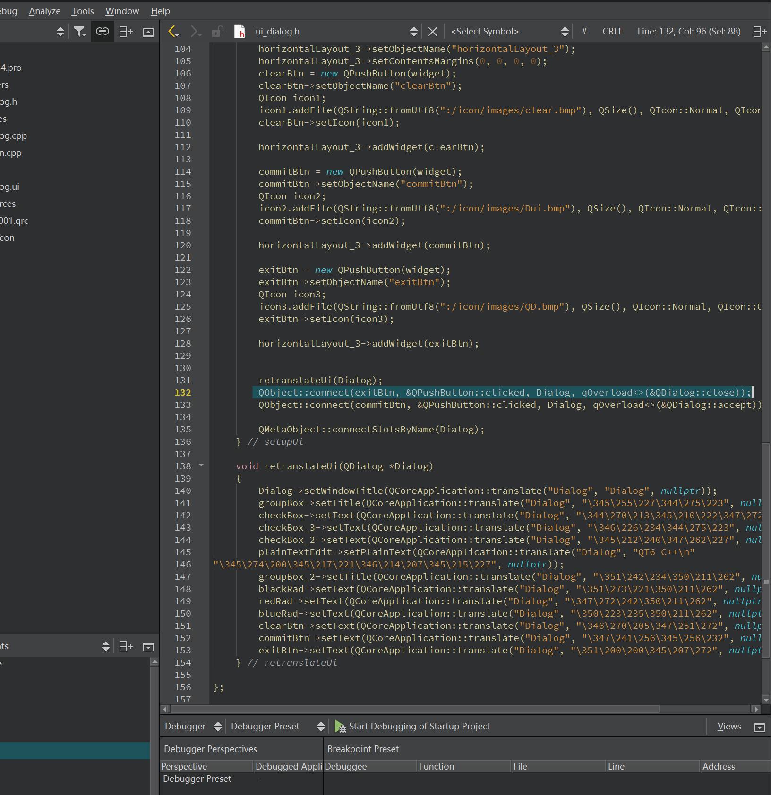
Task: Collapse the retranslateUi function fold arrow
Action: pos(202,465)
